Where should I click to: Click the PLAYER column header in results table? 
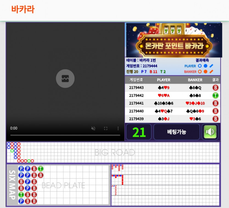click(163, 80)
